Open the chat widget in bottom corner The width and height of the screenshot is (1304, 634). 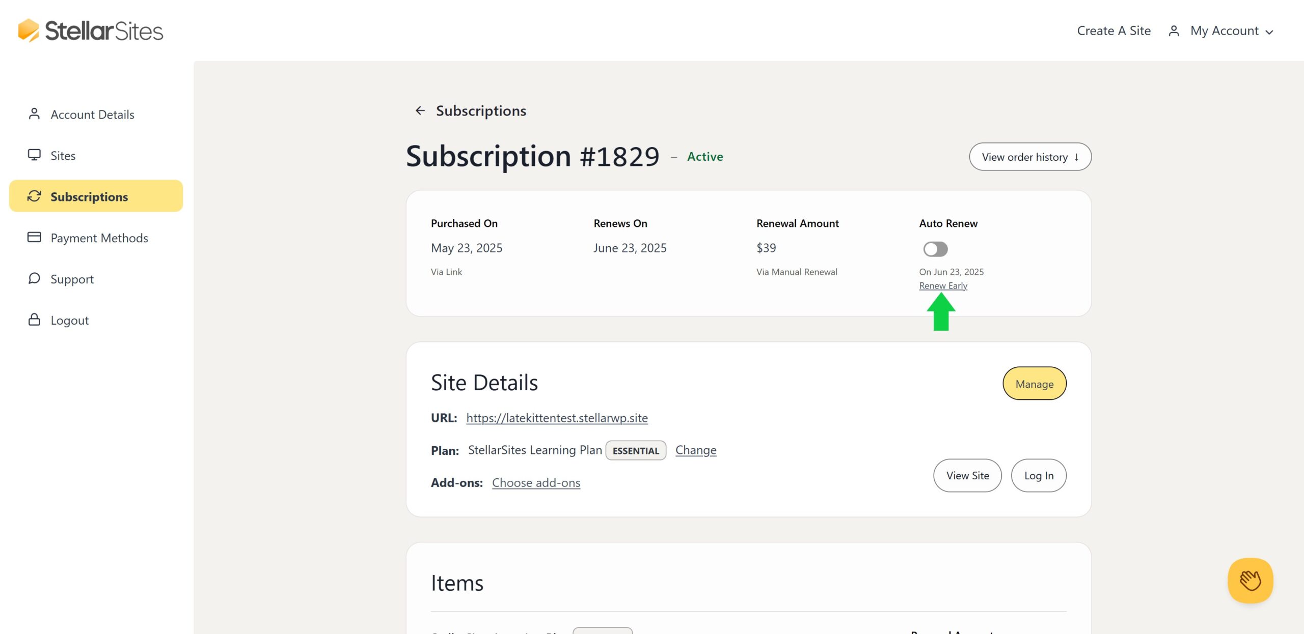pyautogui.click(x=1251, y=581)
